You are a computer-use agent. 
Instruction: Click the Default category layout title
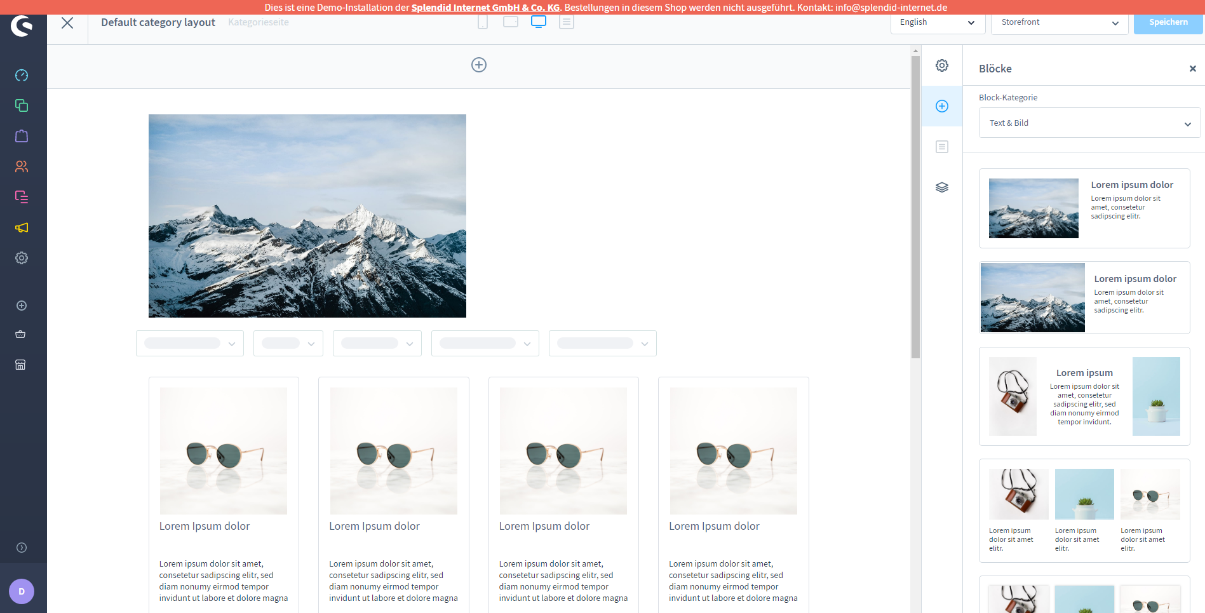pos(158,22)
